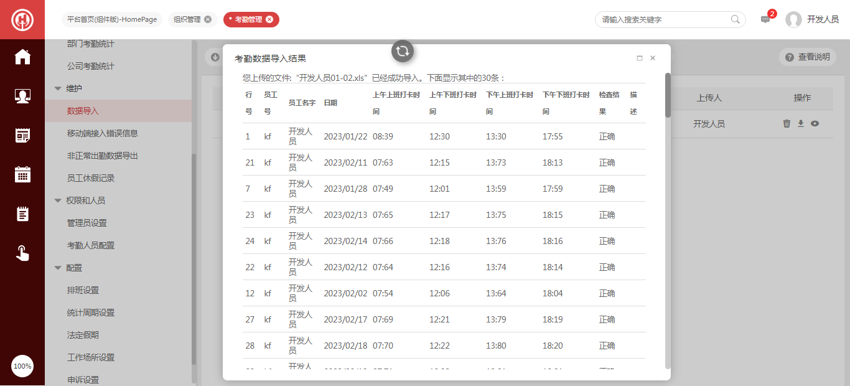Switch to 考勤管理 tab
850x386 pixels.
(248, 19)
